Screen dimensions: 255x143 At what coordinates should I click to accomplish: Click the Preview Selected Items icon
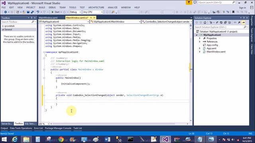pos(243,23)
